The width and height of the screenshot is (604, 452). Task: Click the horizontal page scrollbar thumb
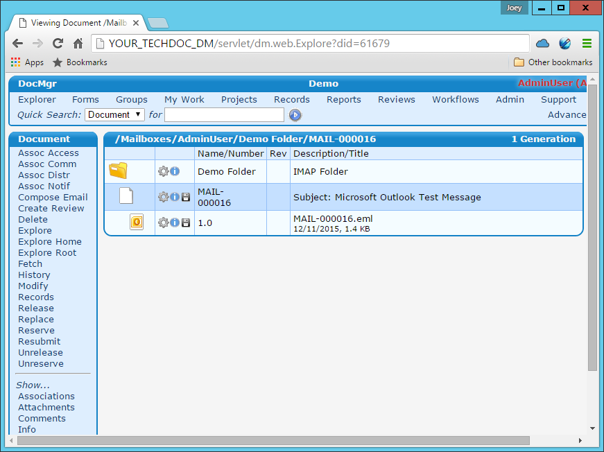point(273,440)
